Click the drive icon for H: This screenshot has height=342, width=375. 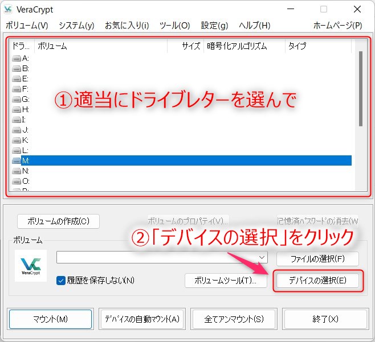[x=17, y=110]
